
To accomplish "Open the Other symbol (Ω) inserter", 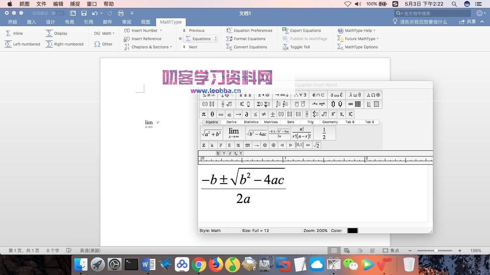I will pos(104,44).
